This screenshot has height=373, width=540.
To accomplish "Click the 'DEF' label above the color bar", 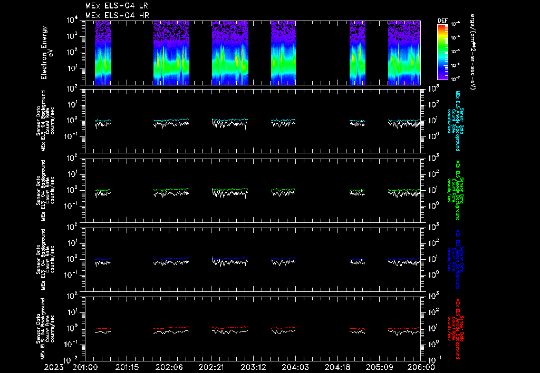I will pos(442,21).
